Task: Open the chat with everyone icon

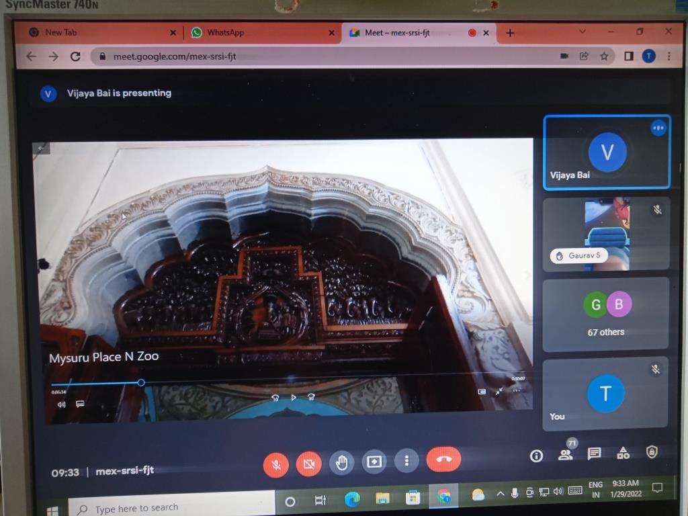Action: pyautogui.click(x=594, y=454)
